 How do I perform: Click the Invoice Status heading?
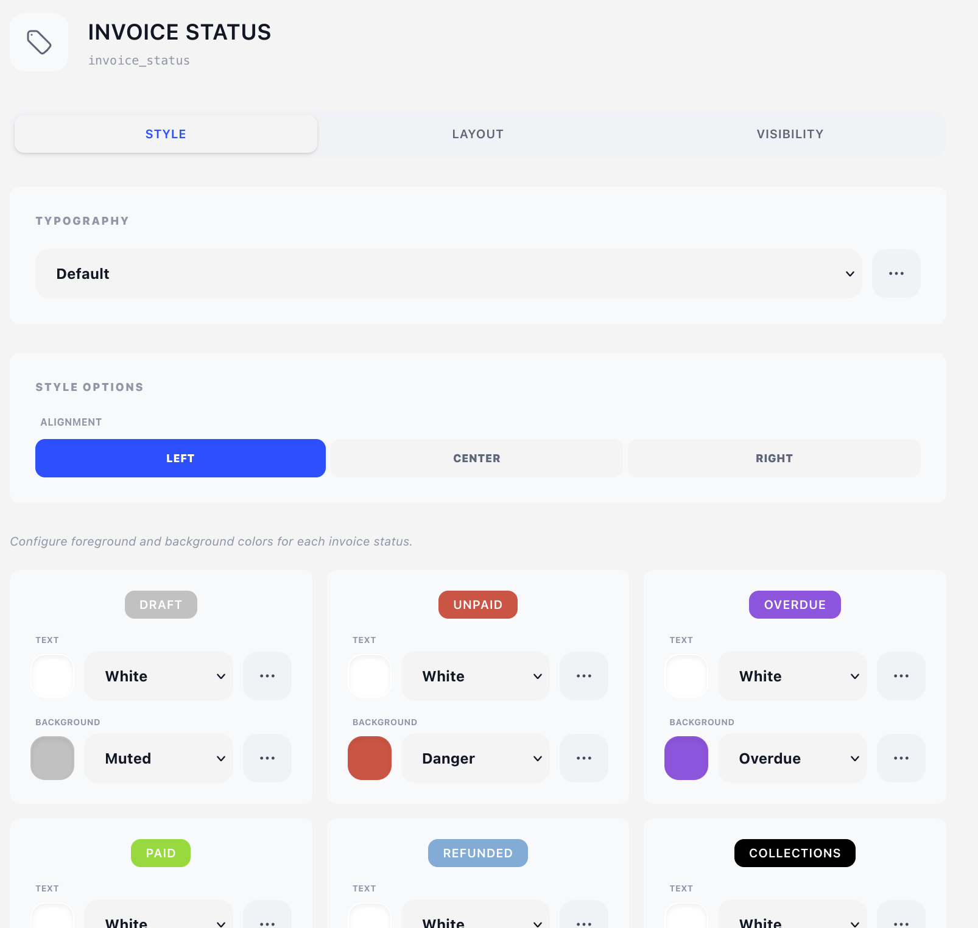click(180, 32)
